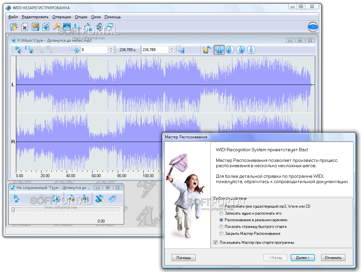Click the '234.789 с.' duration readout
This screenshot has height=272, width=361.
[128, 50]
